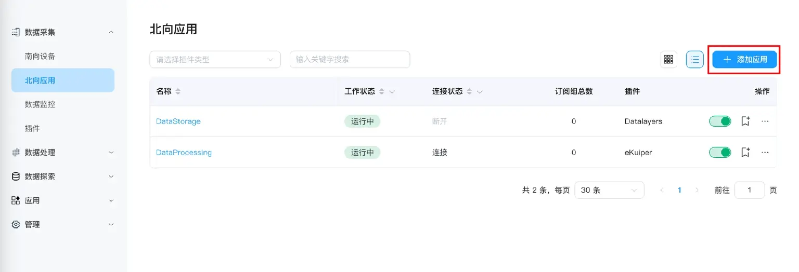Image resolution: width=799 pixels, height=272 pixels.
Task: Sort the table by name column
Action: tap(178, 91)
